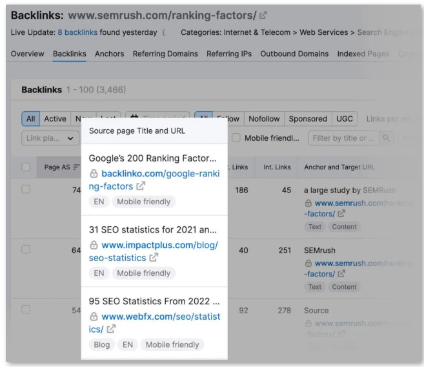Click the '8 backlinks' live update link
The width and height of the screenshot is (424, 367).
(77, 32)
